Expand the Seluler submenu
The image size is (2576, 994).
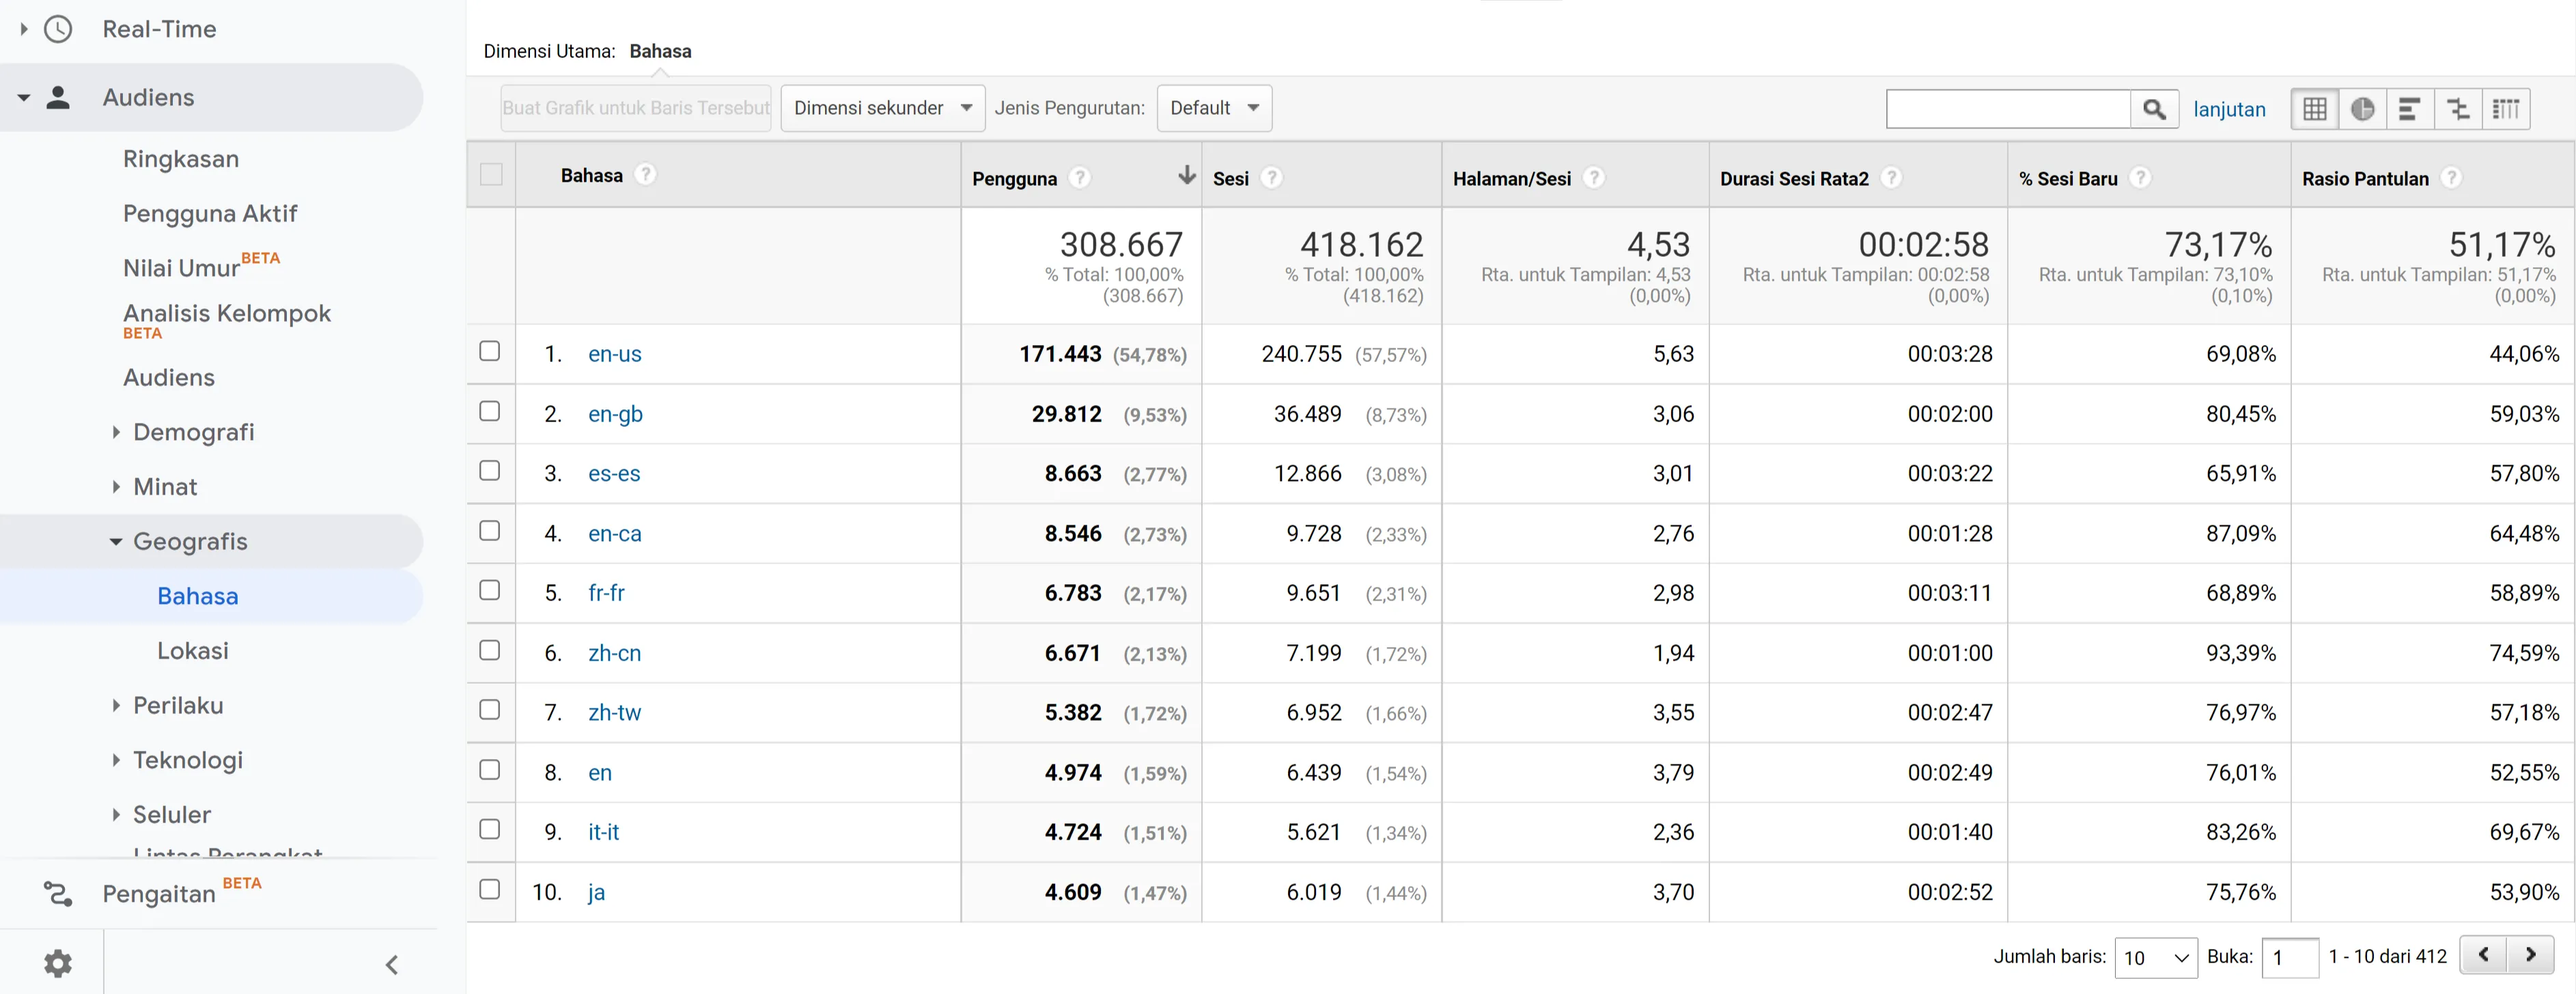pos(116,815)
